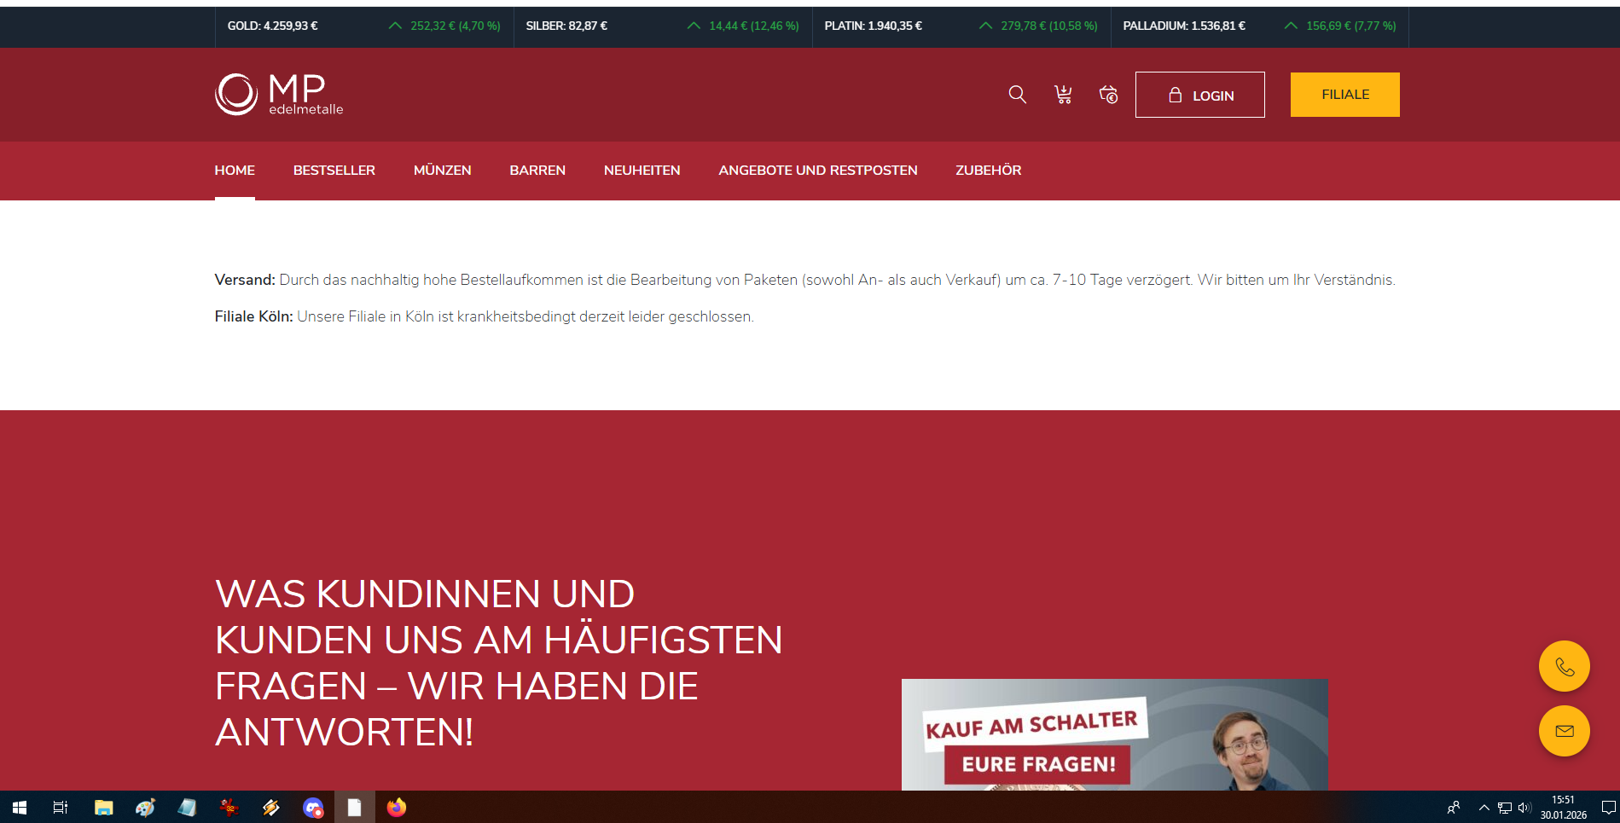Click the Filiale Köln closure notice
This screenshot has width=1620, height=823.
484,316
